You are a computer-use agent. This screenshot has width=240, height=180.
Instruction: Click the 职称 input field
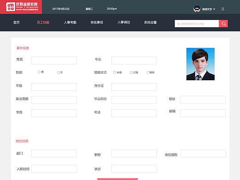(x=134, y=154)
